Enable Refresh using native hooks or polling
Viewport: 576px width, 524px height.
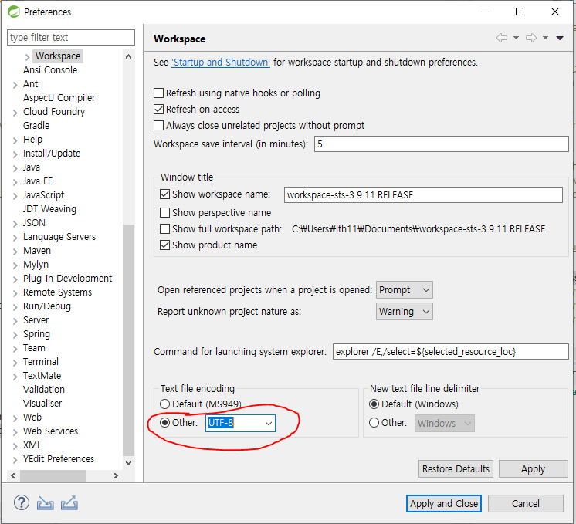(x=159, y=93)
